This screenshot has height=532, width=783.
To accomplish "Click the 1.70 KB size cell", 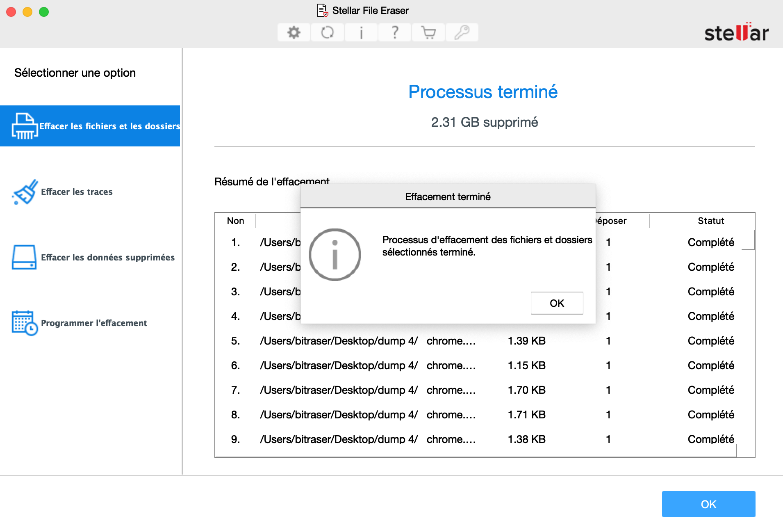I will pos(526,390).
